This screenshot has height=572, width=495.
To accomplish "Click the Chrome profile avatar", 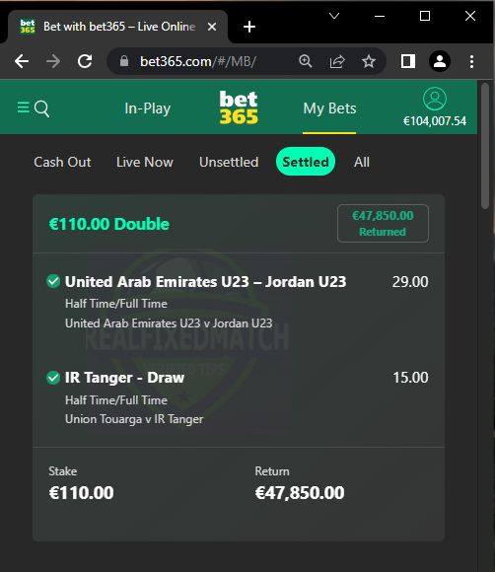I will click(x=440, y=61).
